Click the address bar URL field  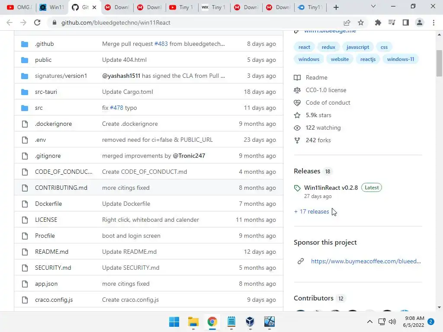195,22
